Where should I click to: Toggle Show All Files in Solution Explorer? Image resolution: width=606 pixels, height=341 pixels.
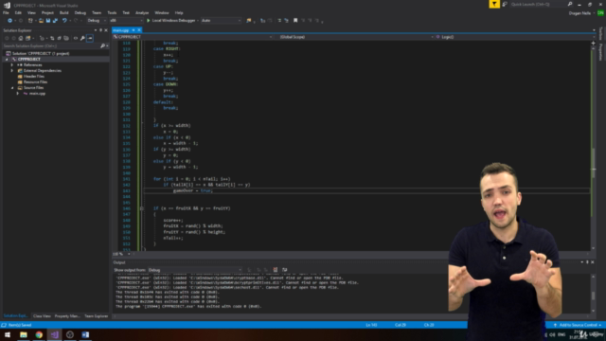pyautogui.click(x=66, y=38)
